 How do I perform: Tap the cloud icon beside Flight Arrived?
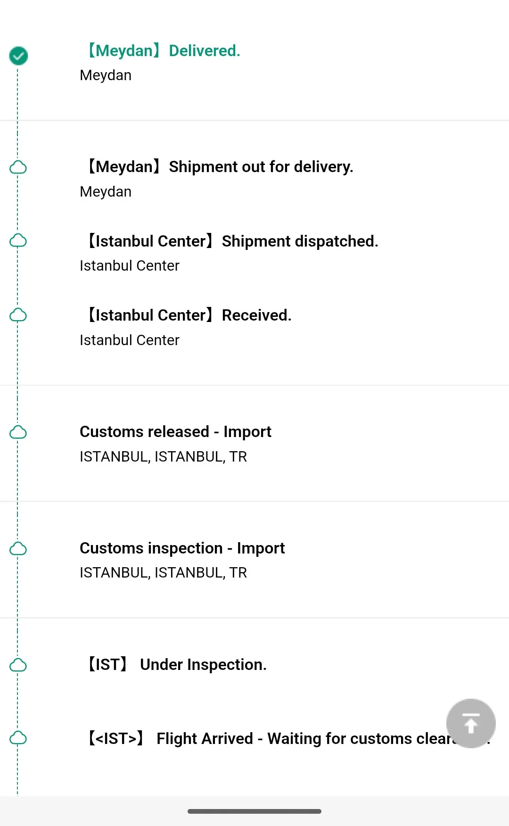click(x=18, y=738)
